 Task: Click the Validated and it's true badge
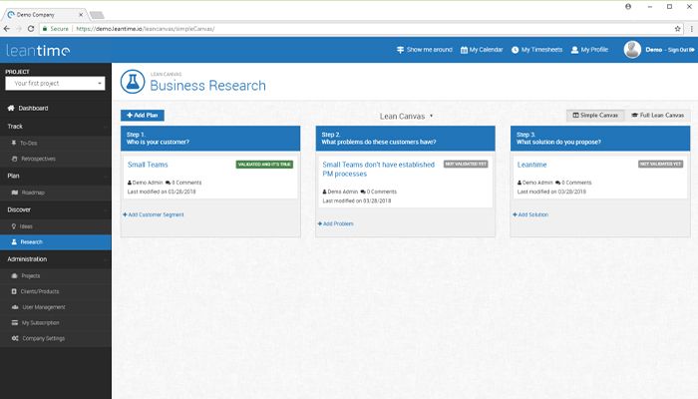click(x=264, y=165)
